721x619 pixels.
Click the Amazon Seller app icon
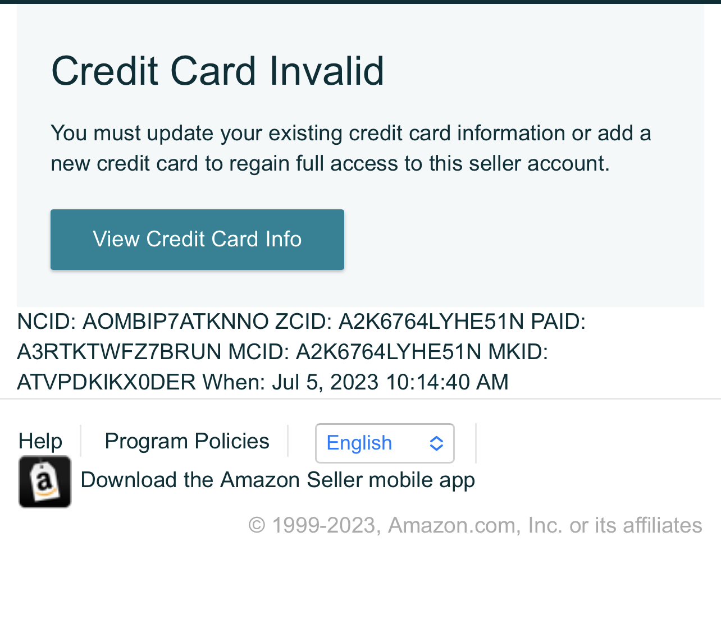pos(45,482)
